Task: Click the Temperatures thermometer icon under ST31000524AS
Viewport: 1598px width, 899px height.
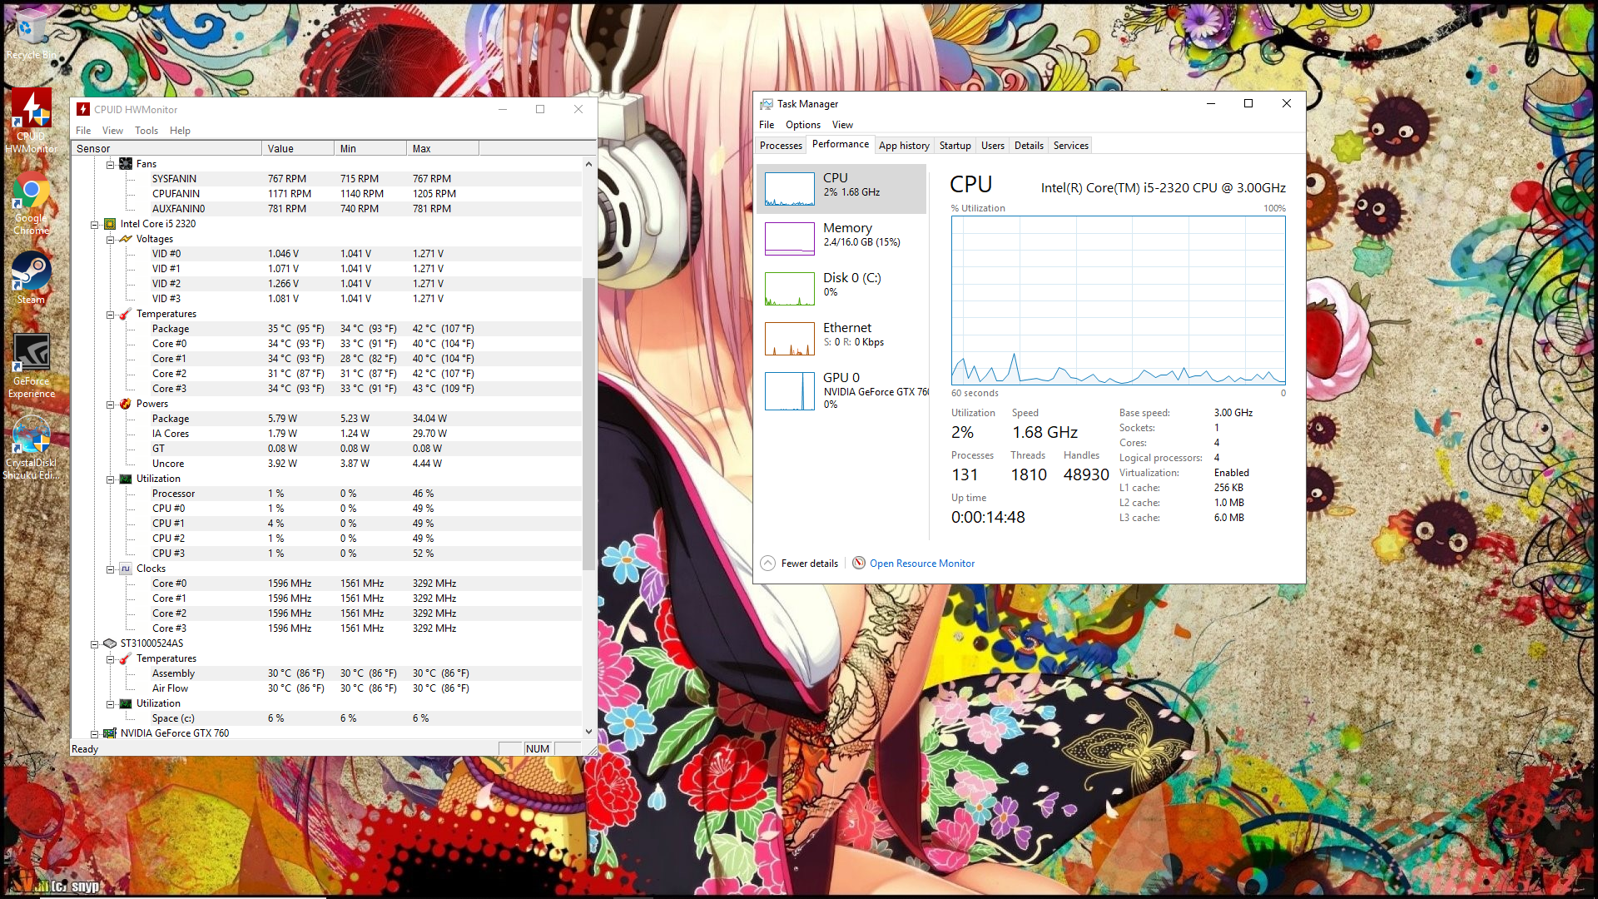Action: [x=126, y=658]
